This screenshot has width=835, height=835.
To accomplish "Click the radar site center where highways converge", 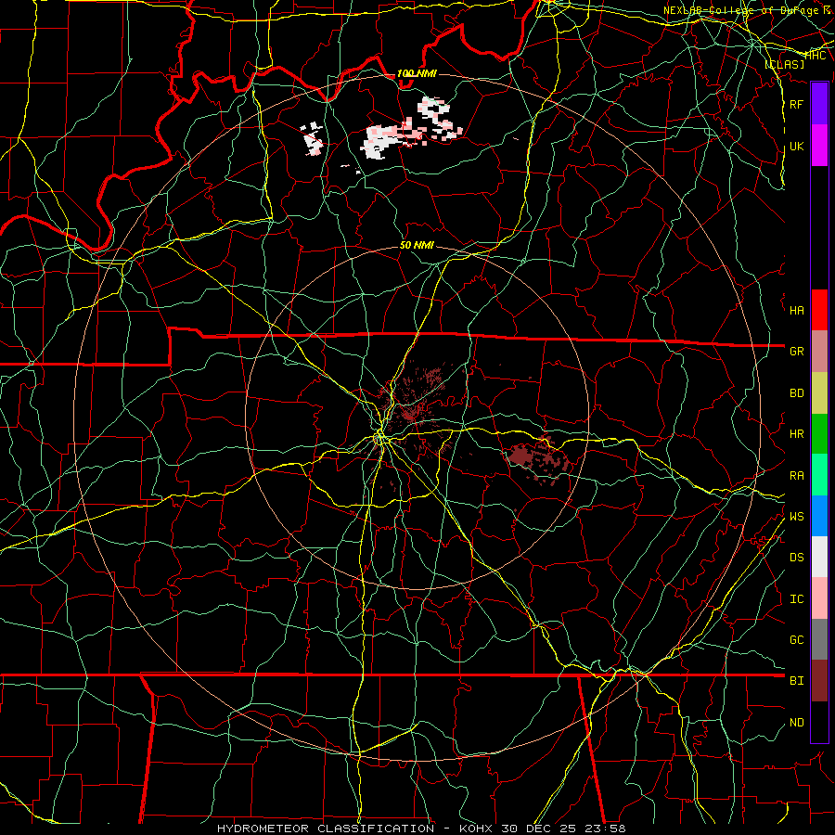I will (379, 438).
